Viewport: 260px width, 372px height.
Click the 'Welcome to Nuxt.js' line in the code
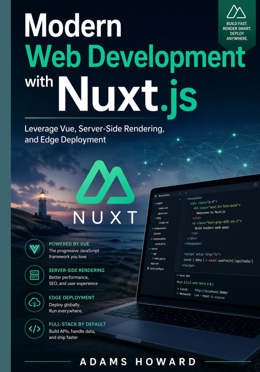pos(211,212)
